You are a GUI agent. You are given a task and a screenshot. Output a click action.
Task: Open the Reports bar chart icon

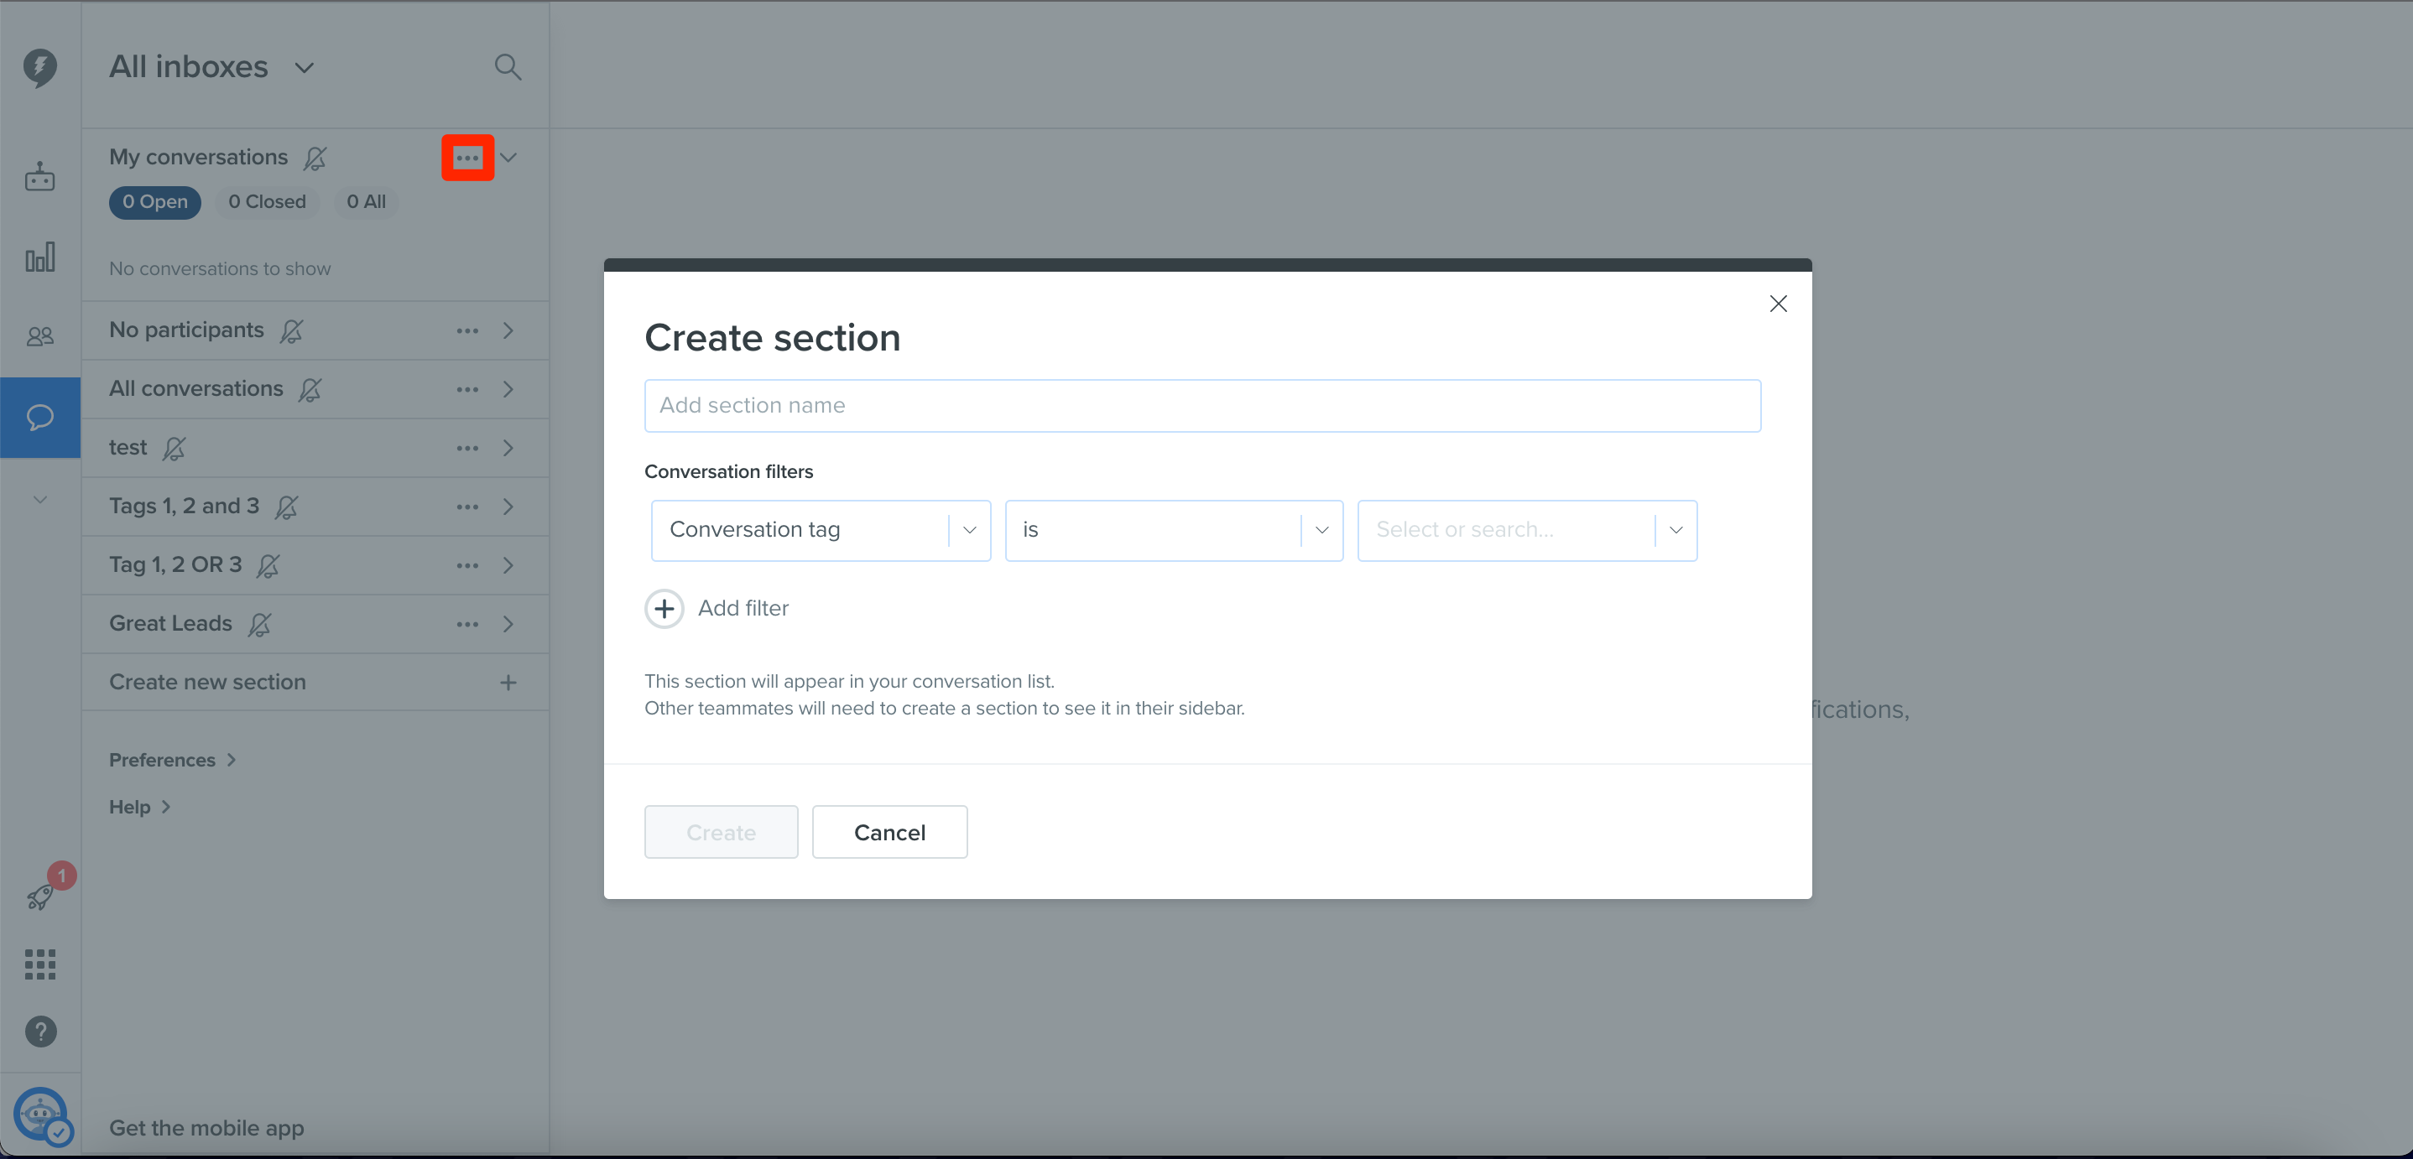39,257
